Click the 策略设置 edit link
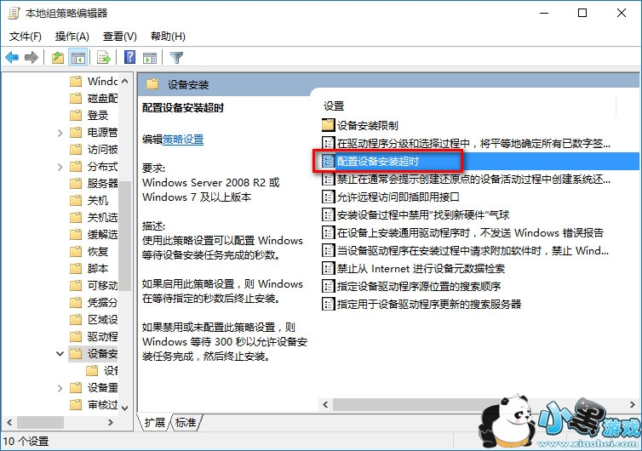Viewport: 642px width, 451px height. click(x=183, y=140)
